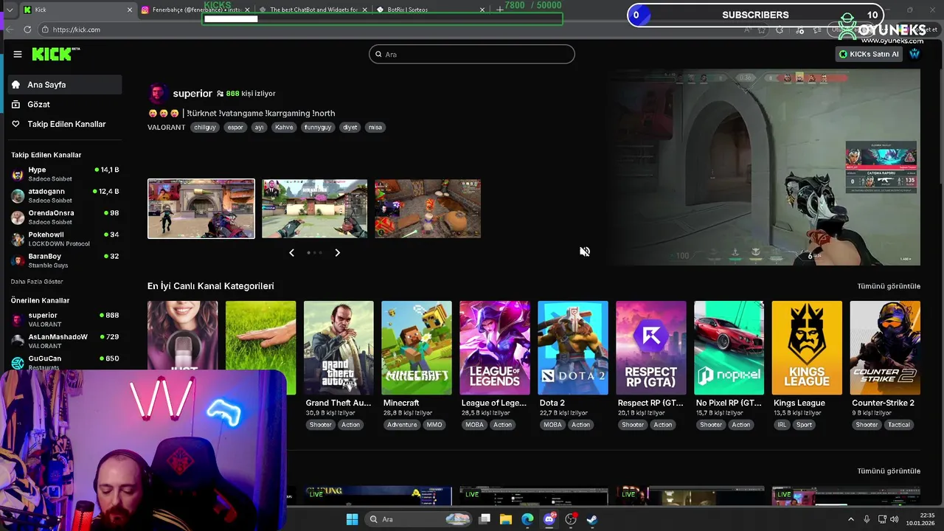Open the League of Legends category card
This screenshot has width=944, height=531.
click(495, 347)
